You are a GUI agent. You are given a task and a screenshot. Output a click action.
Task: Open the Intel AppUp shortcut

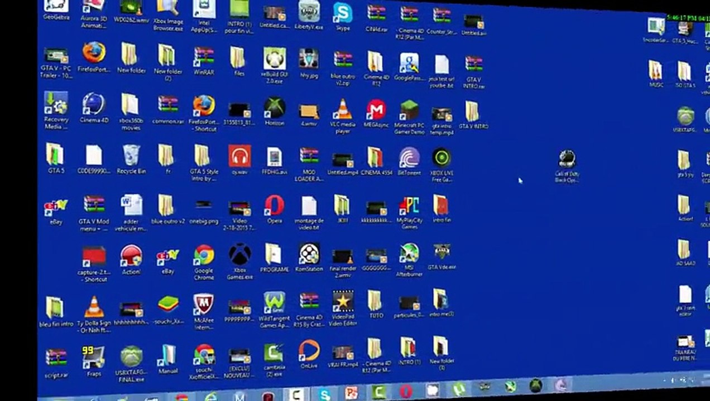point(204,17)
